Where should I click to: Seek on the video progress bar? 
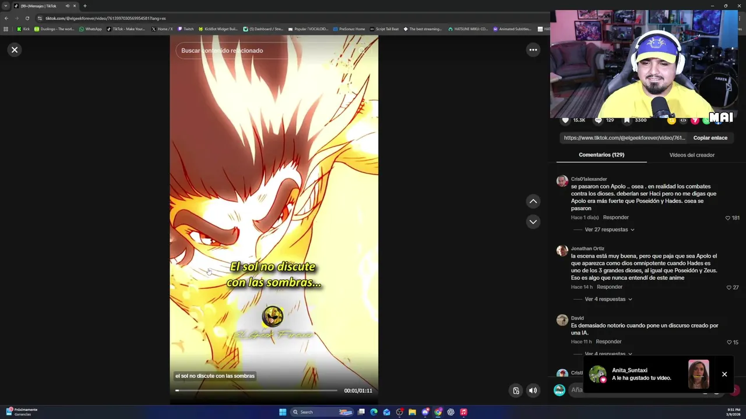point(256,390)
